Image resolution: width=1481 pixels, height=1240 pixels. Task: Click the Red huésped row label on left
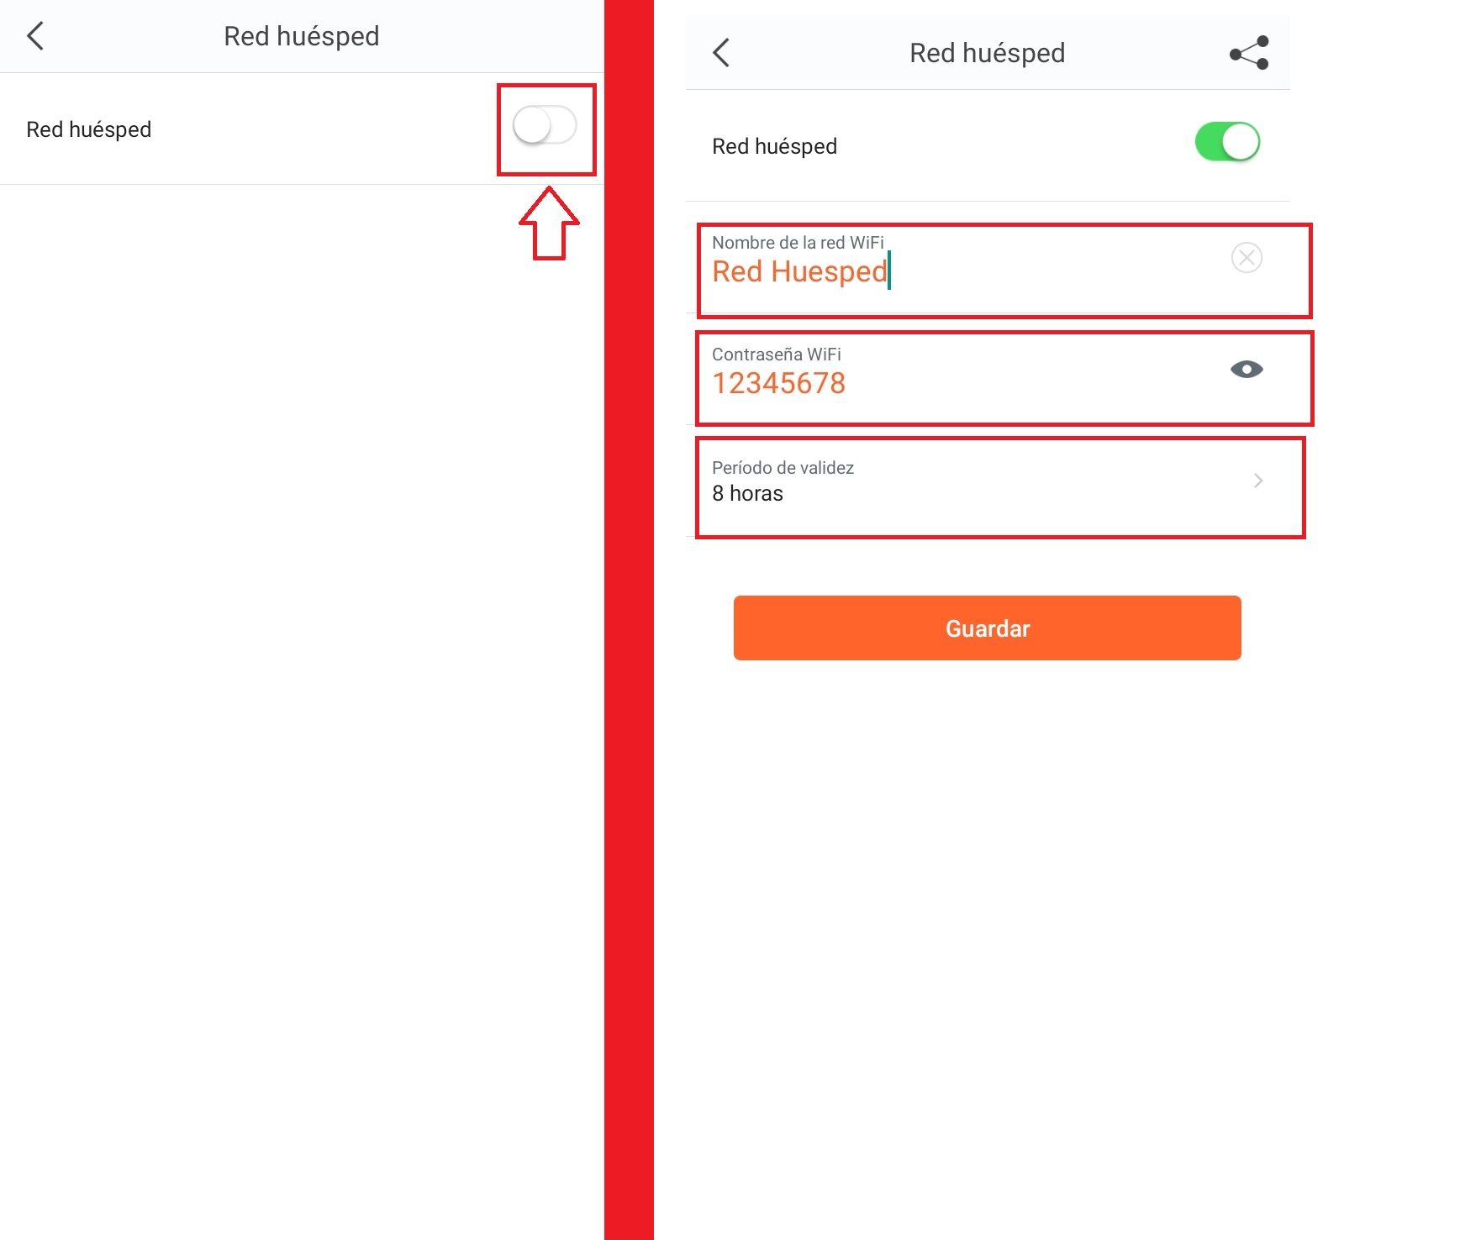coord(88,130)
